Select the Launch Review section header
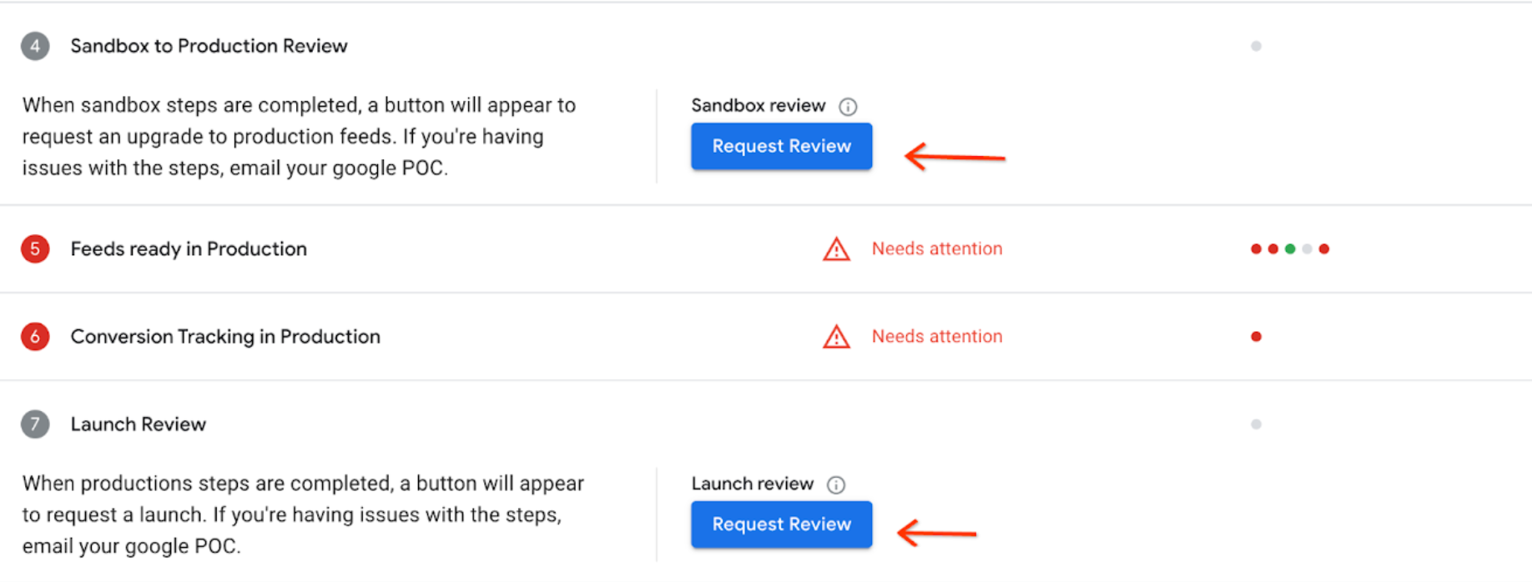Viewport: 1532px width, 582px height. click(138, 424)
